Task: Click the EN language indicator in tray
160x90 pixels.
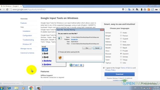Action: point(135,88)
